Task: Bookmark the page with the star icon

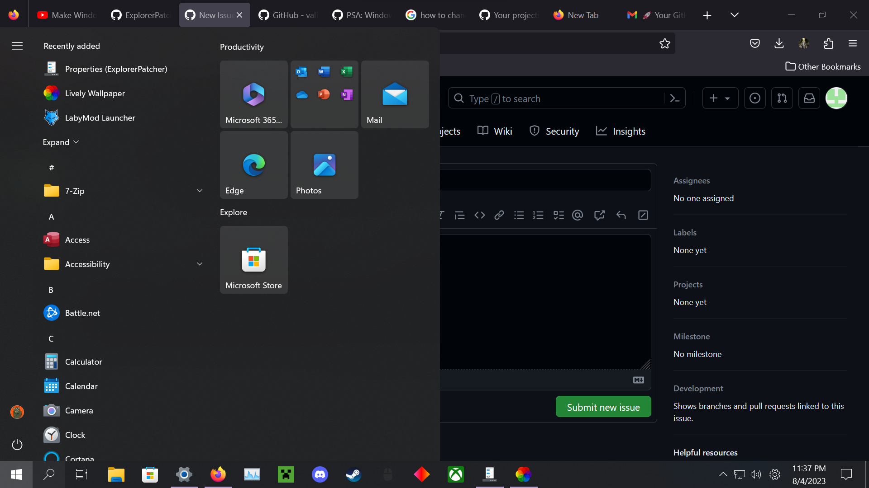Action: pyautogui.click(x=664, y=43)
